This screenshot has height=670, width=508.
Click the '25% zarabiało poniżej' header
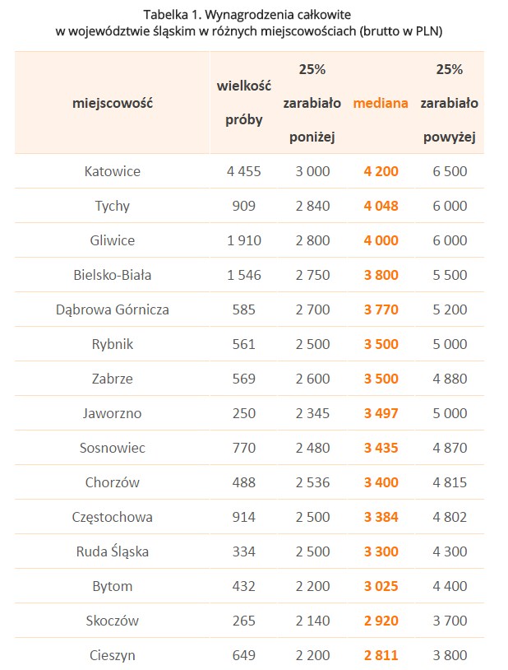click(312, 104)
